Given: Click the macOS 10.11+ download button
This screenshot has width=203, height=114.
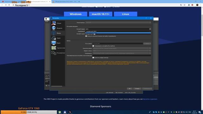Looking at the screenshot, I should click(x=101, y=14).
